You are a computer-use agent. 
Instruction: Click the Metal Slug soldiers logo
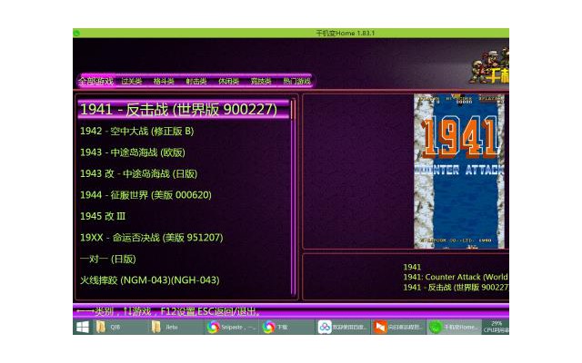pyautogui.click(x=489, y=66)
